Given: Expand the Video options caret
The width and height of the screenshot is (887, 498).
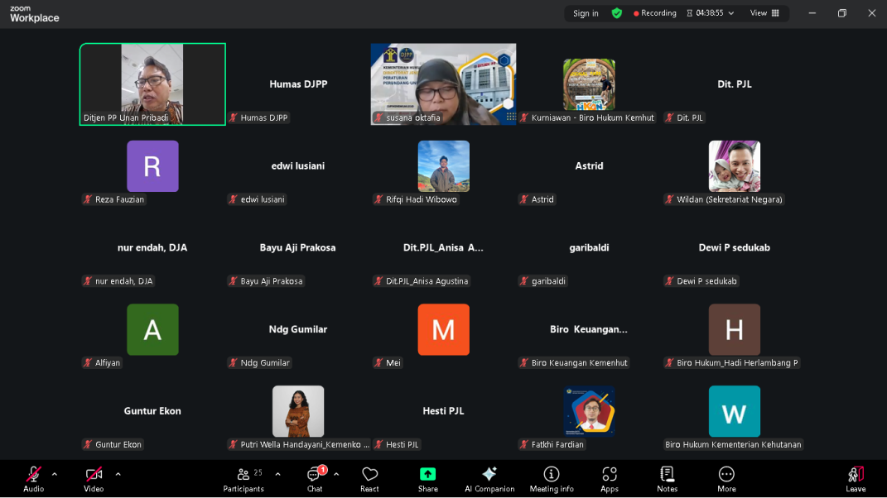Looking at the screenshot, I should point(117,474).
